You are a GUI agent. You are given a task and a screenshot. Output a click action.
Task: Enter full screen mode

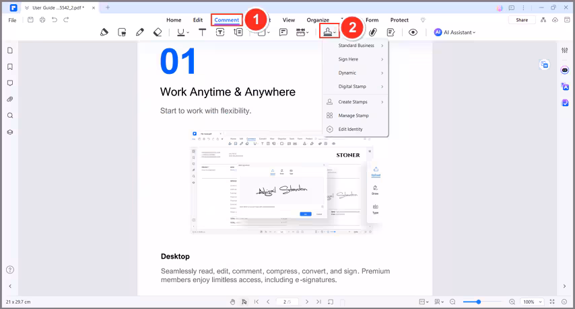[552, 302]
